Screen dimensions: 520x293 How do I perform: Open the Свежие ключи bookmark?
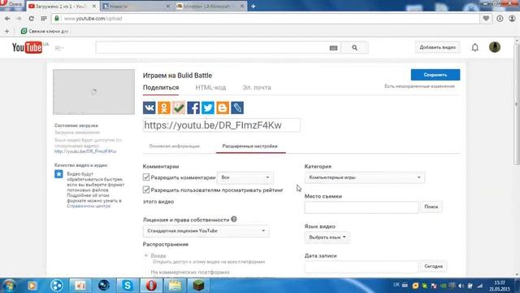coord(45,31)
